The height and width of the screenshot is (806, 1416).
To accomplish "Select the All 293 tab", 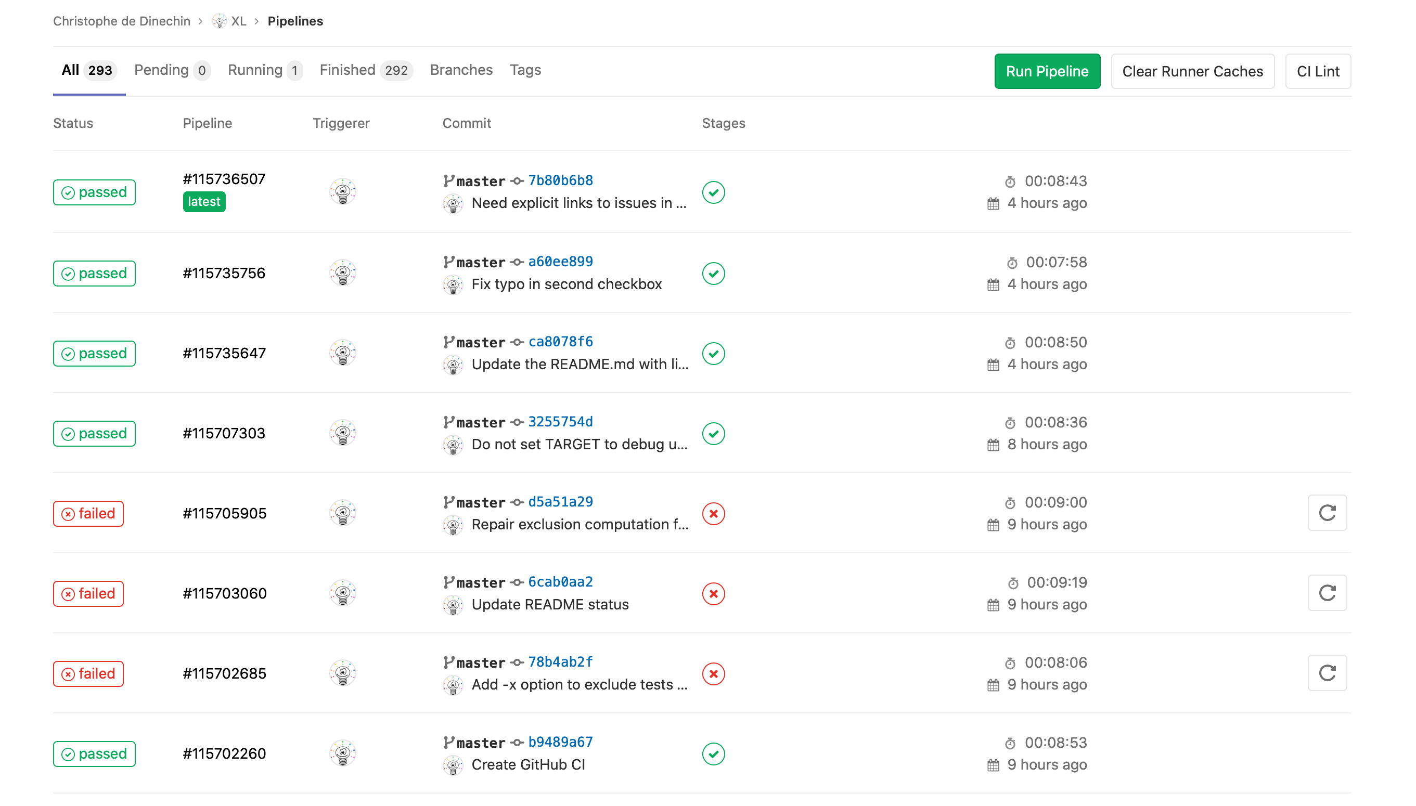I will pos(88,70).
